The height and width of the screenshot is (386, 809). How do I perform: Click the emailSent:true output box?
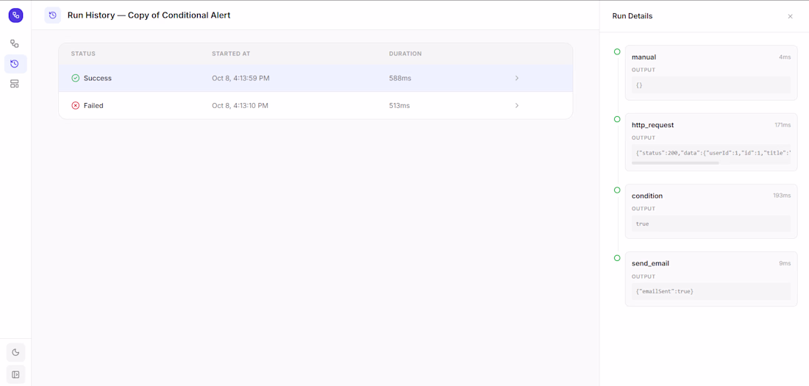pos(711,291)
